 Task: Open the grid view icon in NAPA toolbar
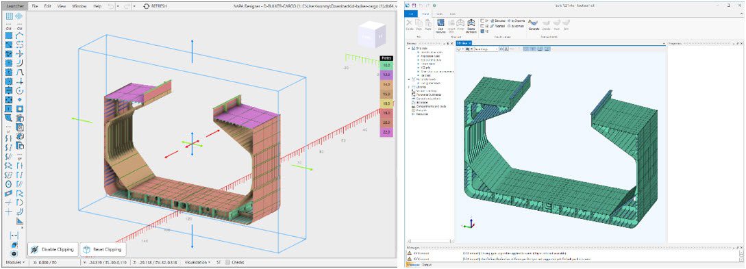[9, 16]
